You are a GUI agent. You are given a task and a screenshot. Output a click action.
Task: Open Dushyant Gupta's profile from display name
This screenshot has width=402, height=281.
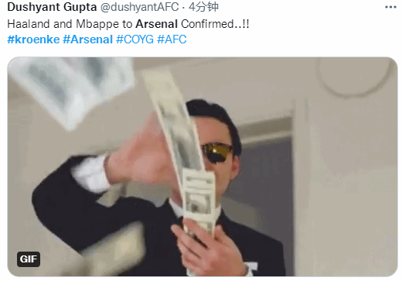click(52, 7)
